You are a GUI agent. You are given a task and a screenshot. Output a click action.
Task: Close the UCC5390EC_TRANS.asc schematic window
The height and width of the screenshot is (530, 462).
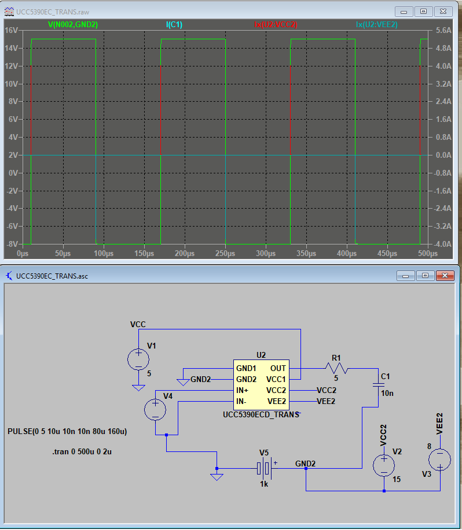445,276
